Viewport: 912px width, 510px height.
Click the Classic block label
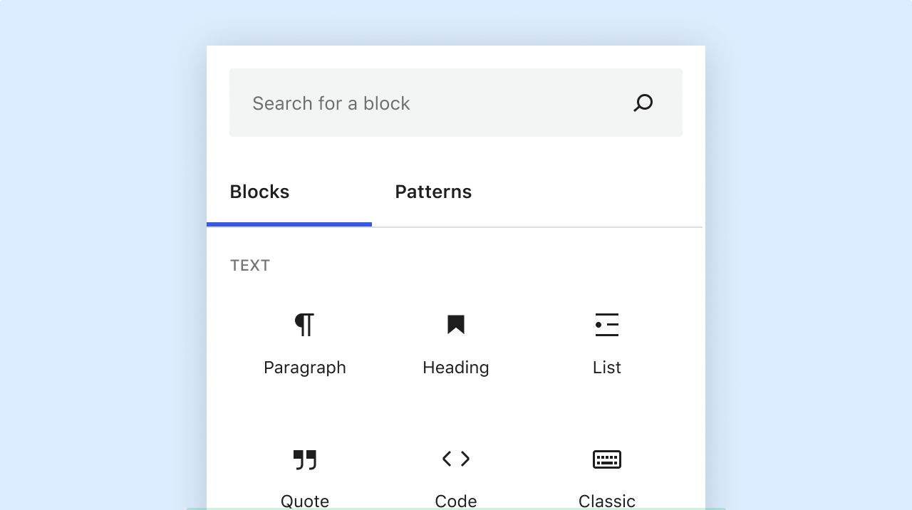pyautogui.click(x=607, y=501)
